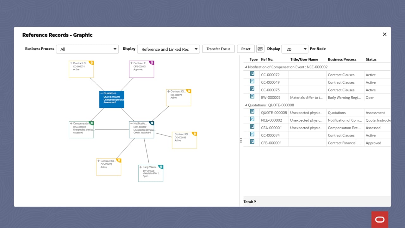Click the type icon on the NCE-000002 row
The width and height of the screenshot is (405, 228).
(252, 120)
